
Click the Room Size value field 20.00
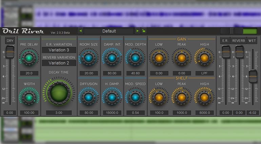[x=89, y=73]
